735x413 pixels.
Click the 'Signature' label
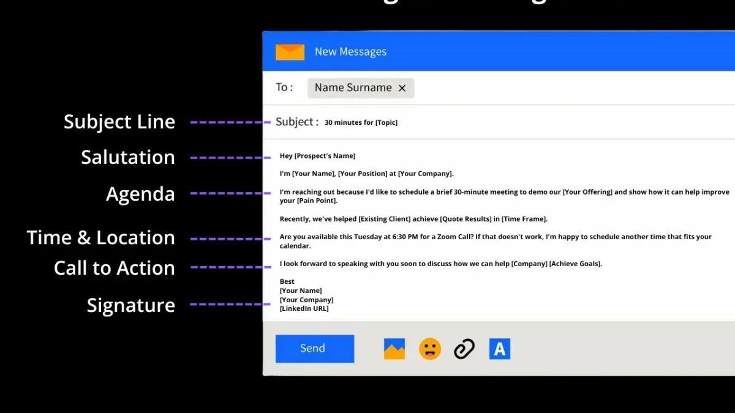point(131,305)
